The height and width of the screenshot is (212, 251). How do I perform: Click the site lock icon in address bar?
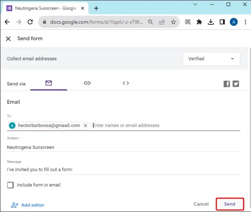tap(44, 22)
